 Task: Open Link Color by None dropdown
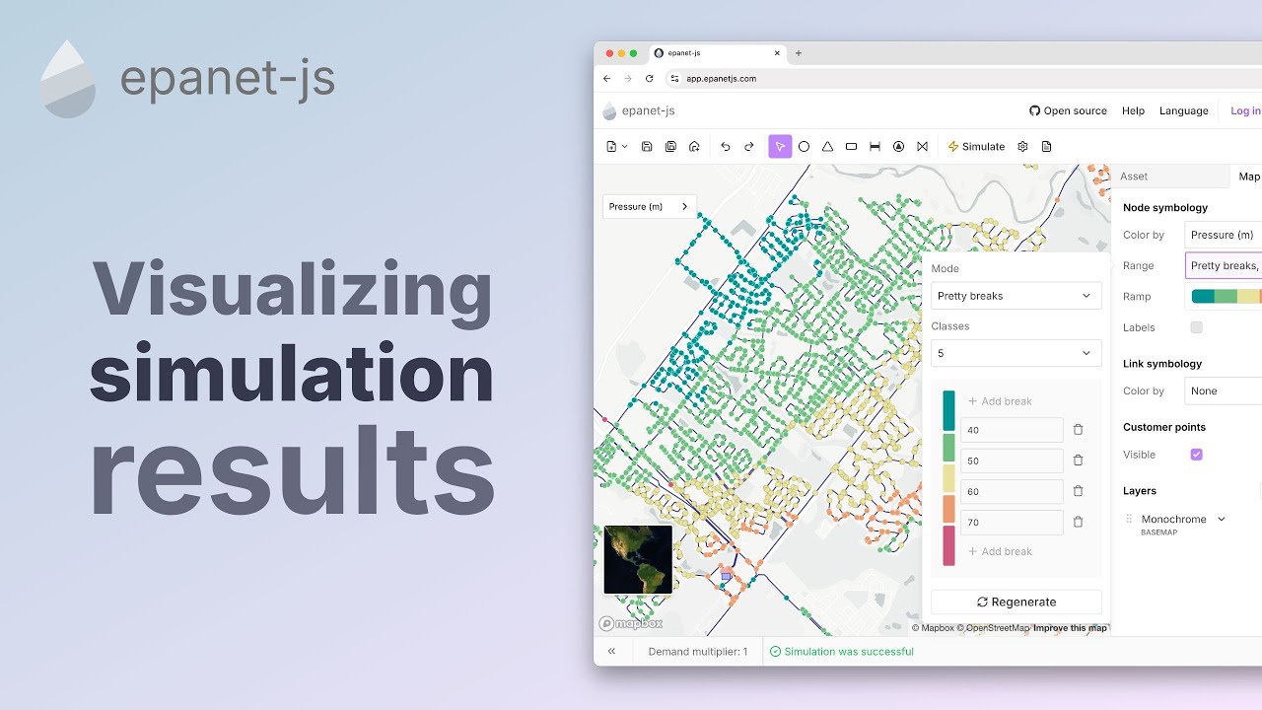click(1223, 390)
